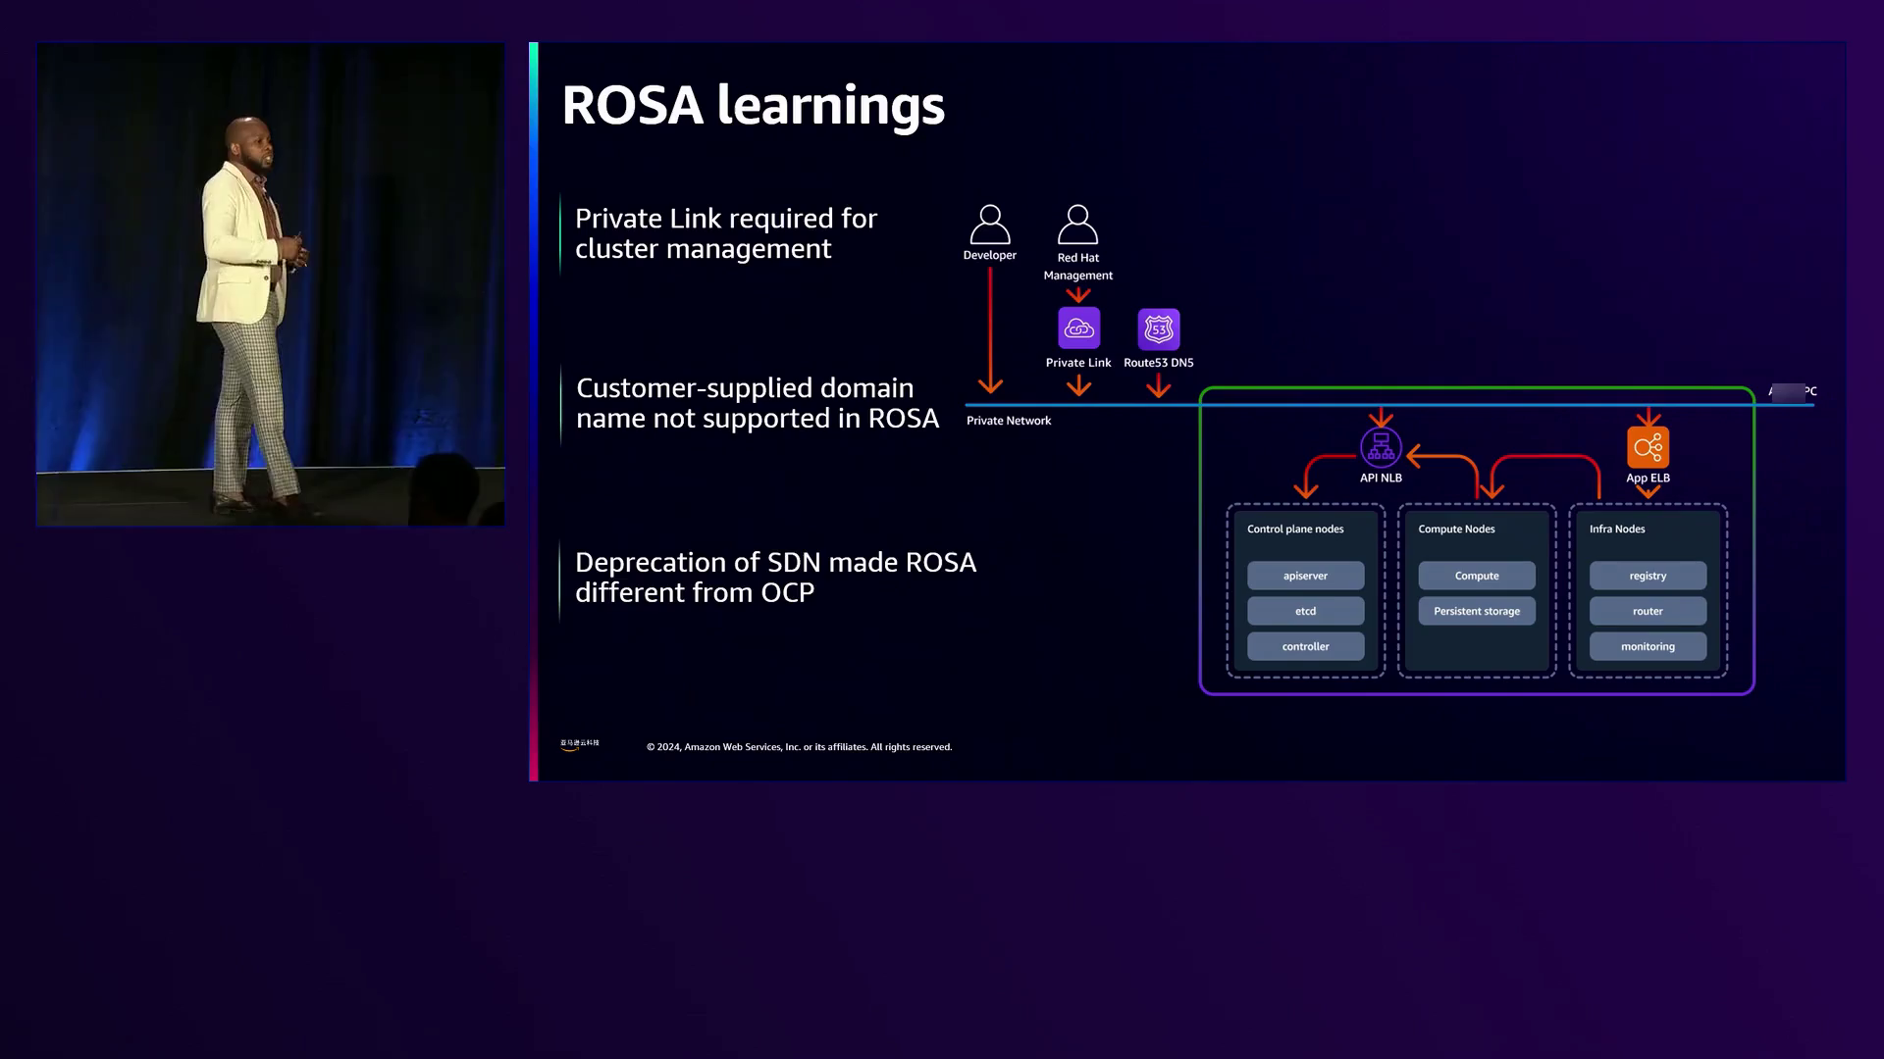This screenshot has width=1884, height=1059.
Task: Click the Deprecation of SDN bullet text
Action: coord(775,578)
